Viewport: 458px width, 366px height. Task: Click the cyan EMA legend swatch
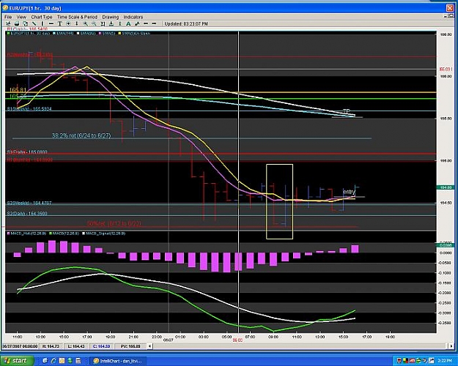54,34
